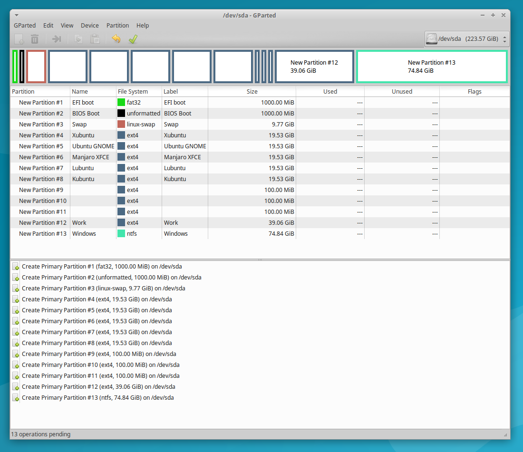The width and height of the screenshot is (523, 452).
Task: Select pending operation Create Primary Partition #6
Action: pos(97,321)
